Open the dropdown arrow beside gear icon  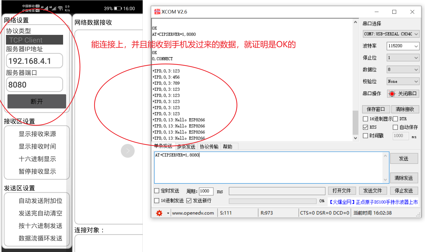point(168,213)
